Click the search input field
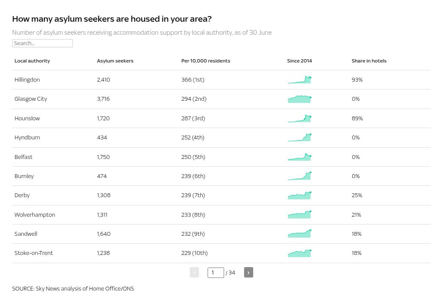443x304 pixels. click(x=43, y=43)
